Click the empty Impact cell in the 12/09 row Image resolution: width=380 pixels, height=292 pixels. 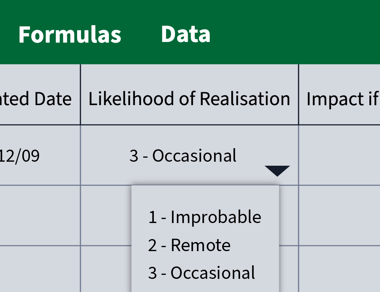point(340,155)
